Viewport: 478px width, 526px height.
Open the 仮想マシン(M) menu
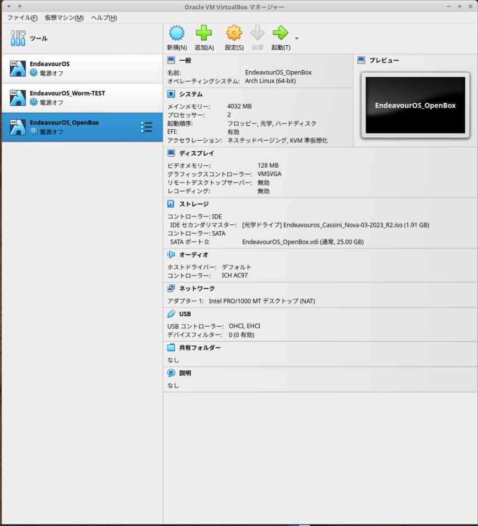point(65,18)
